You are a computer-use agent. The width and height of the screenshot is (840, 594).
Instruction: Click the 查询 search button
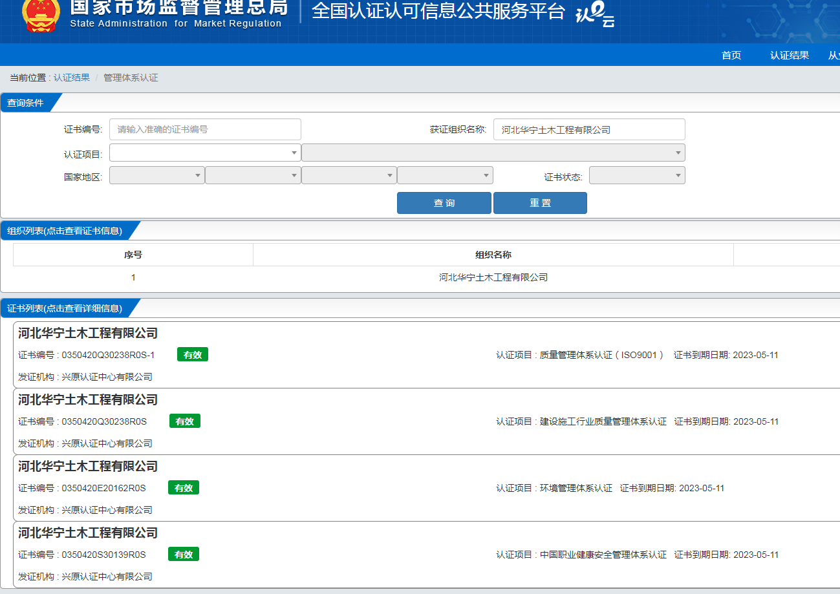click(x=444, y=203)
